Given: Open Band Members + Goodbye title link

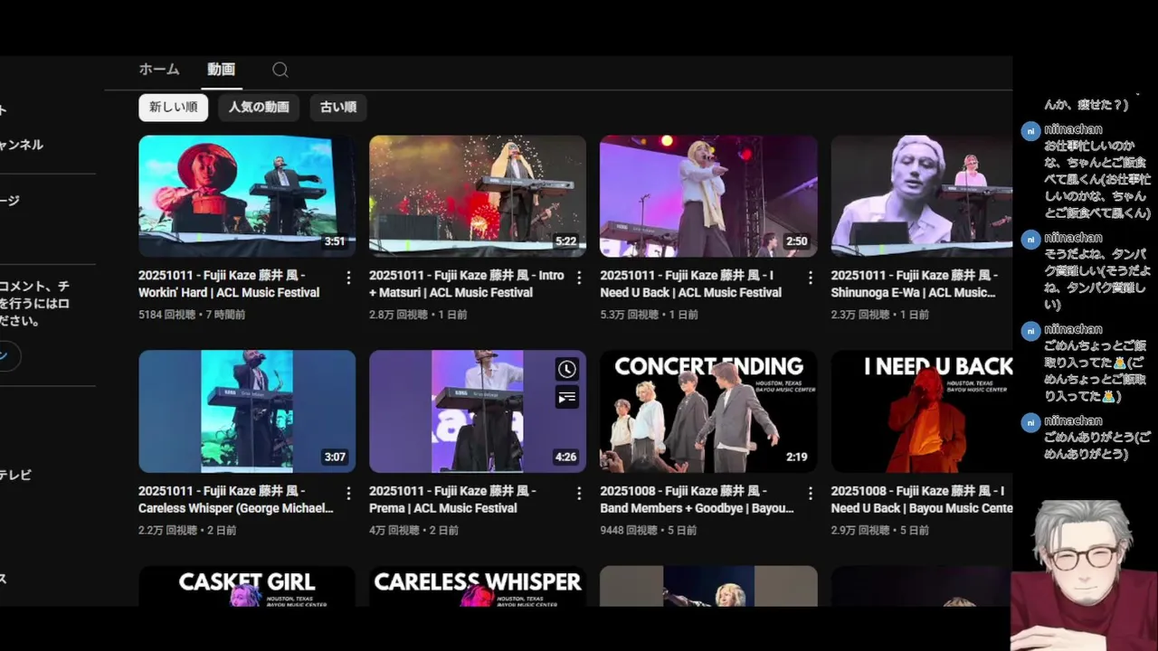Looking at the screenshot, I should point(698,499).
